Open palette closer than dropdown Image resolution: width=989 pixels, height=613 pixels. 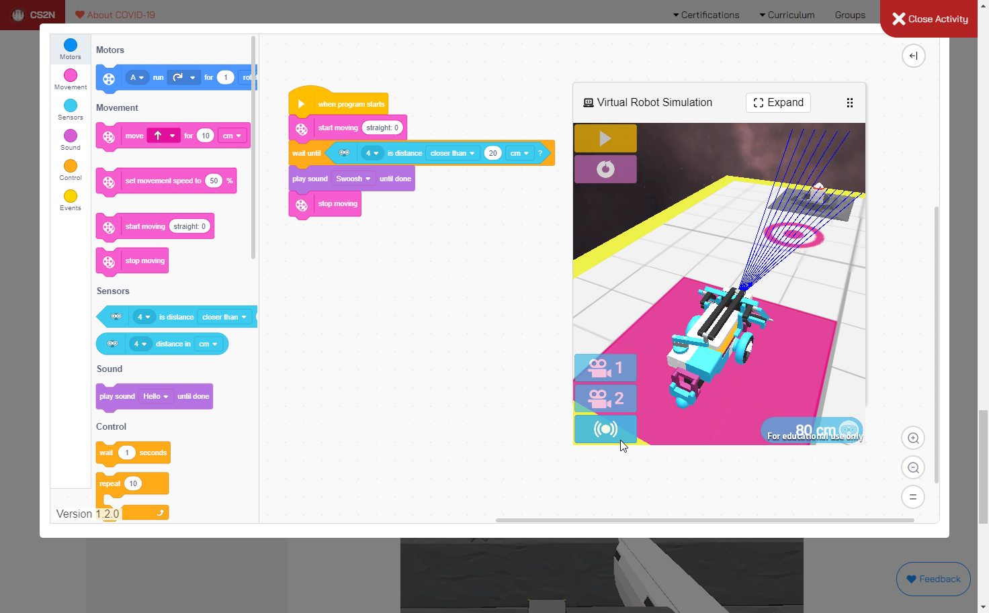click(x=224, y=317)
